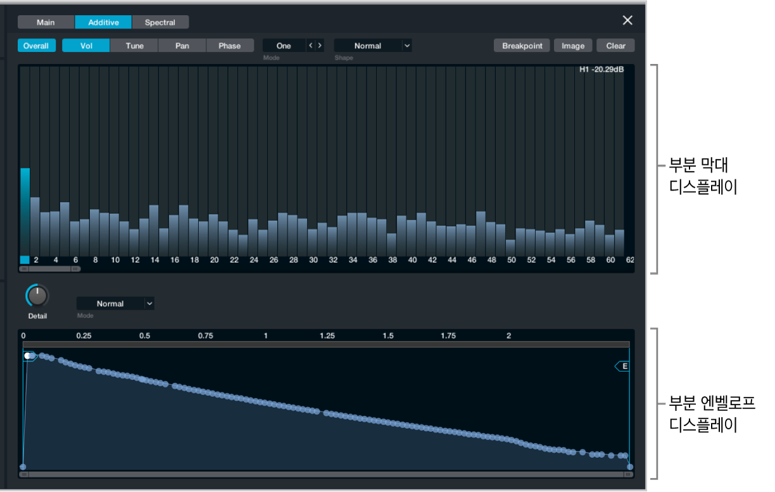Click the previous mode arrow next to One
Screen dimensions: 775x492
pyautogui.click(x=310, y=46)
